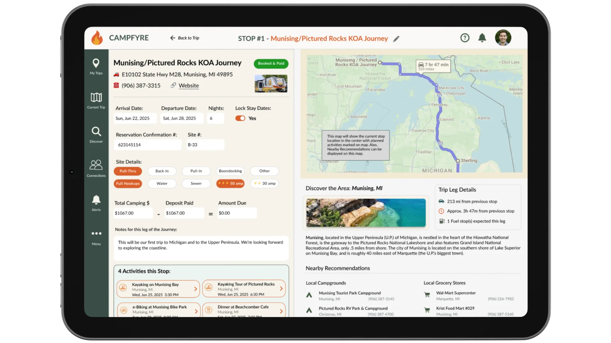Go Back to Trip
Screen dimensions: 611x343
[x=185, y=38]
